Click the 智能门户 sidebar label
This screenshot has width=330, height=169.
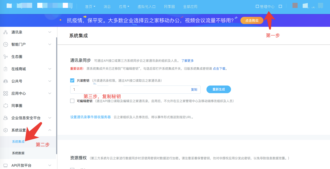[19, 44]
